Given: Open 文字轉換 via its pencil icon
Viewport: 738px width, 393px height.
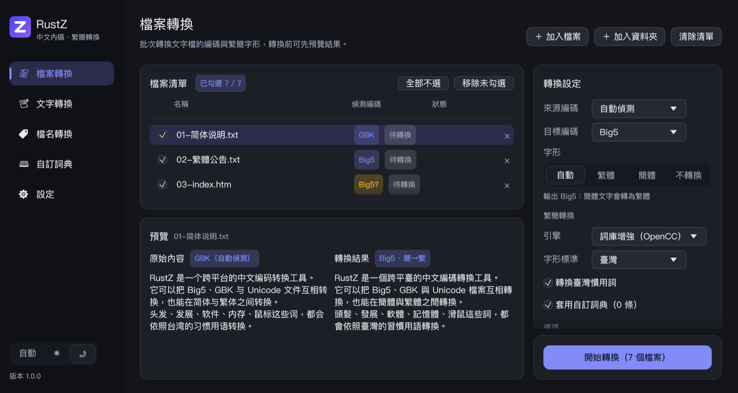Looking at the screenshot, I should 24,104.
